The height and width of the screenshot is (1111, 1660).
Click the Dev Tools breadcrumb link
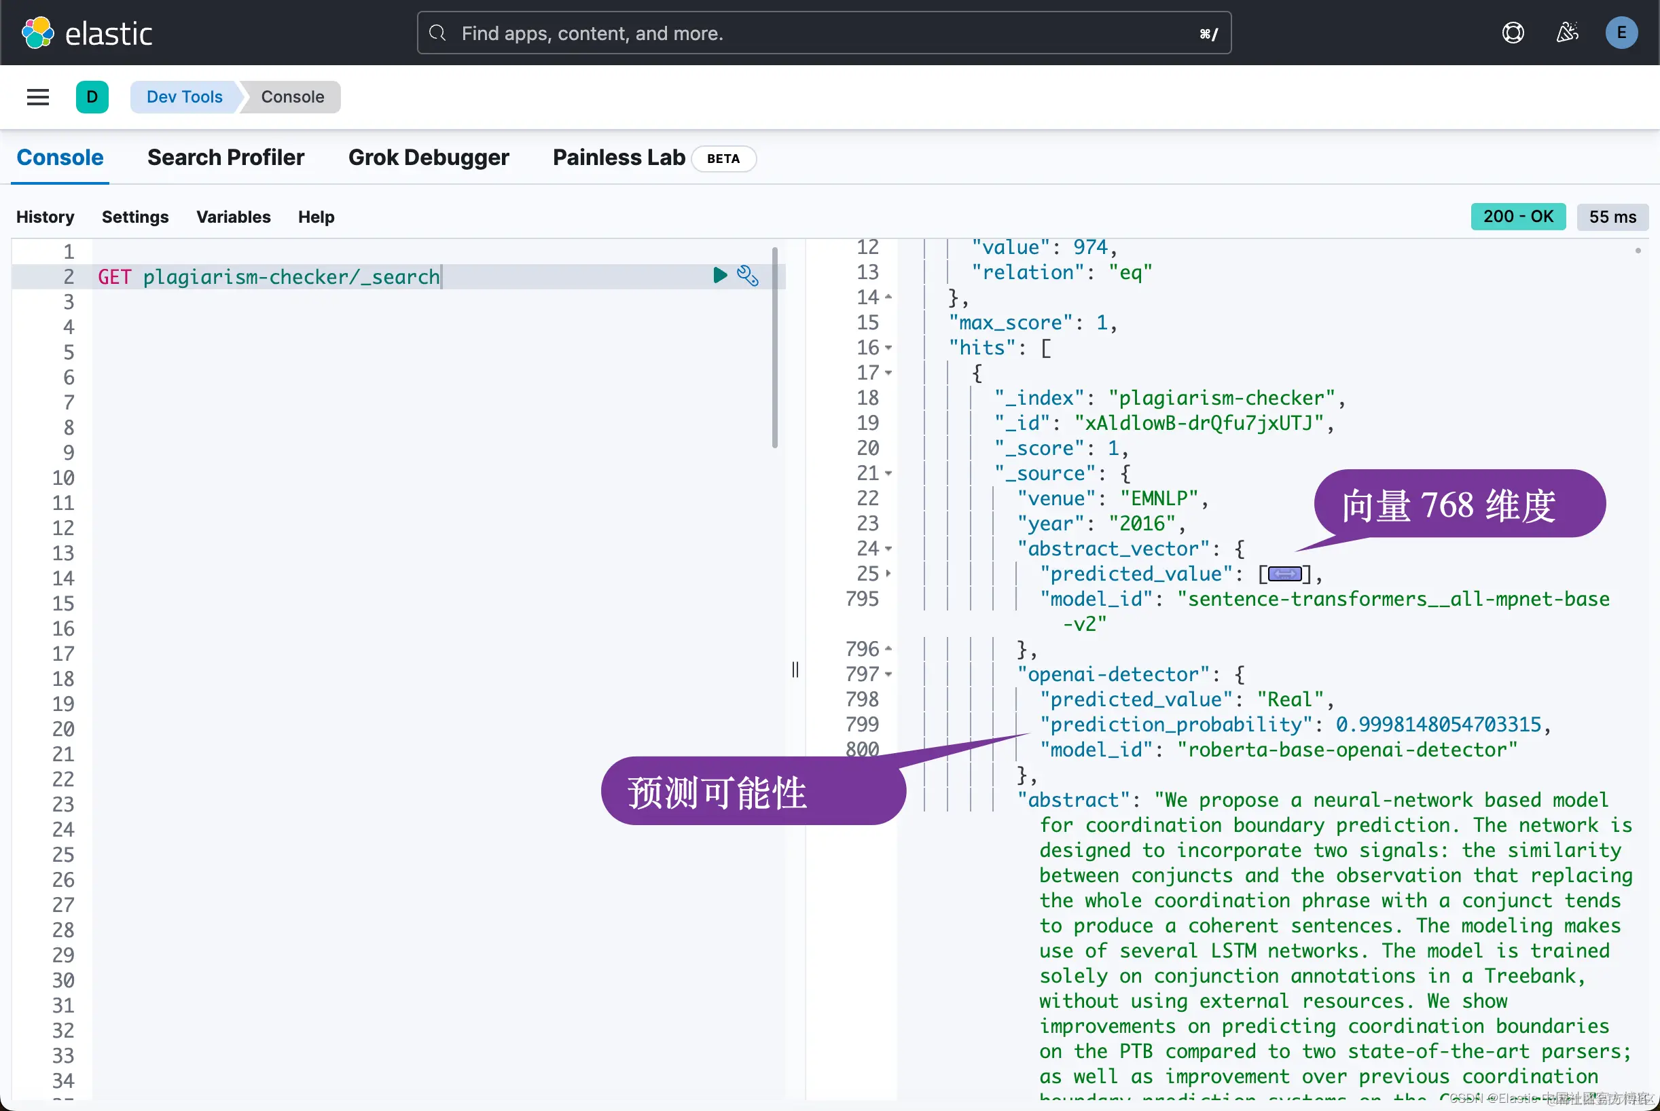coord(184,97)
